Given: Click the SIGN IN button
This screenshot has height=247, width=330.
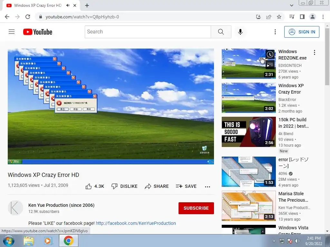Looking at the screenshot, I should click(x=302, y=32).
